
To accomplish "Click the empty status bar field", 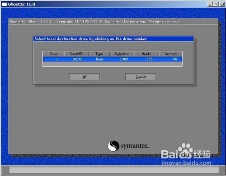I will pyautogui.click(x=114, y=170).
